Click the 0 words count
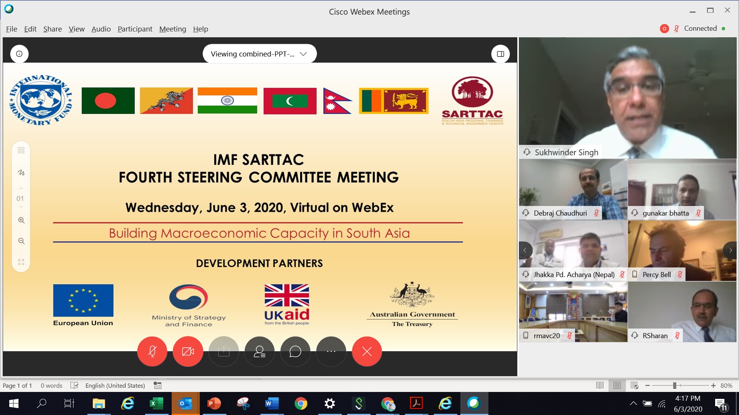Screen dimensions: 739x415 52,385
